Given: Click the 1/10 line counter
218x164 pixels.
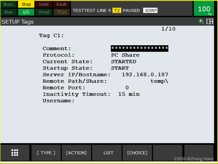Looking at the screenshot, I should click(x=168, y=29).
